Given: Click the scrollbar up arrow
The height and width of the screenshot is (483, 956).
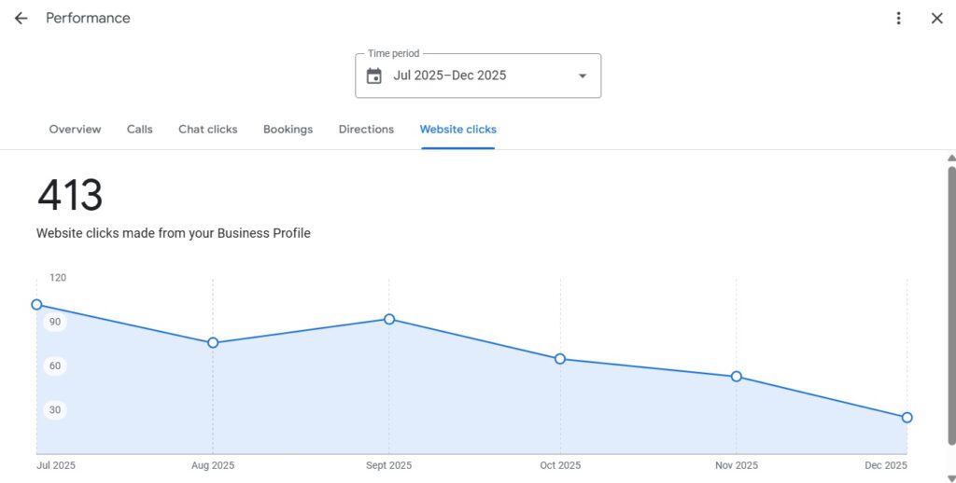Looking at the screenshot, I should click(950, 159).
